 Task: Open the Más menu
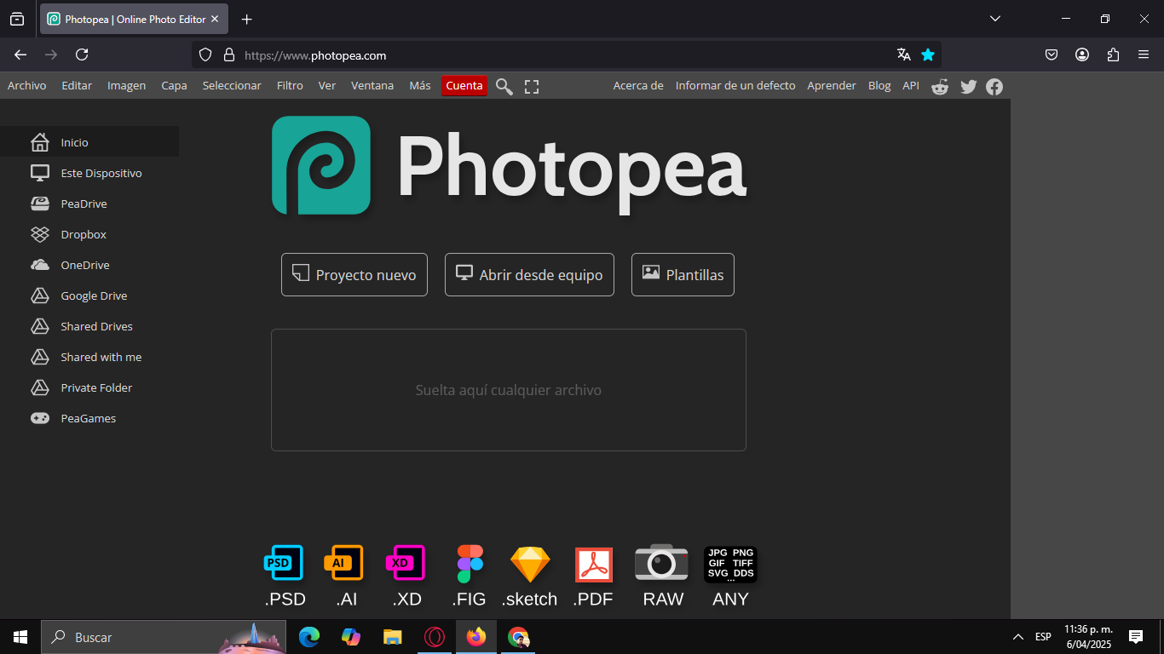pos(420,85)
